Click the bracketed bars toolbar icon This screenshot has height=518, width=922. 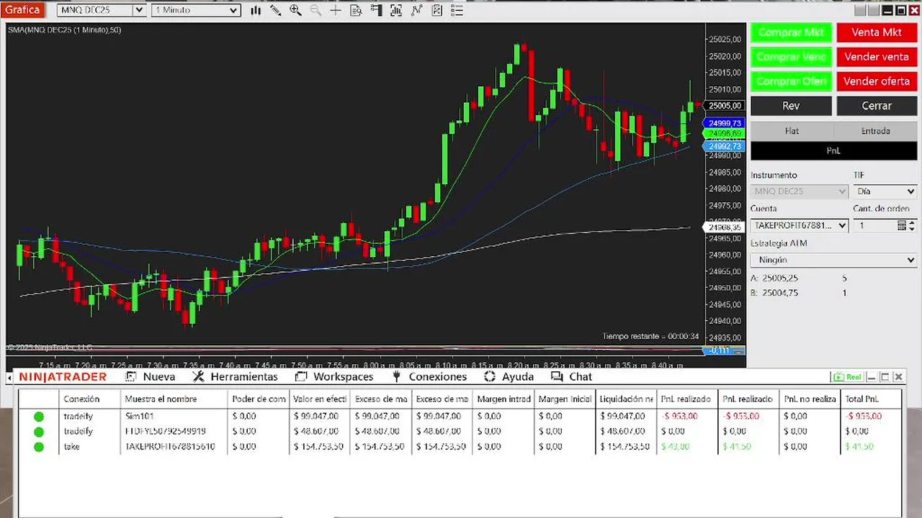click(396, 10)
